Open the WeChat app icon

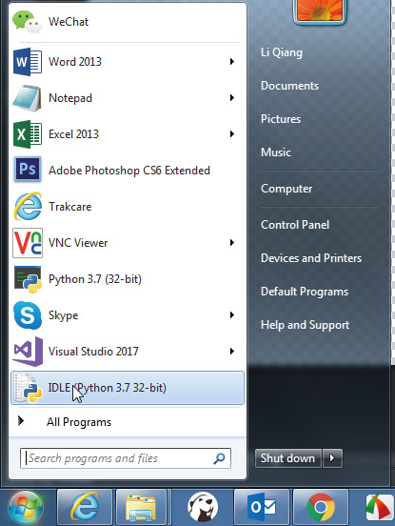coord(28,22)
